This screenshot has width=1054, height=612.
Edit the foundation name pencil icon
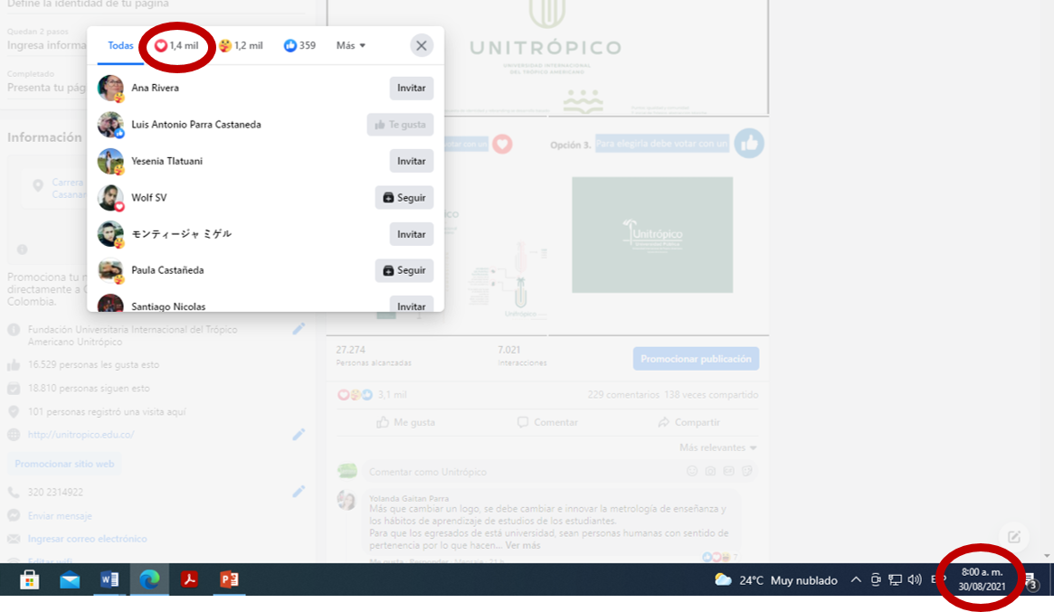click(299, 328)
